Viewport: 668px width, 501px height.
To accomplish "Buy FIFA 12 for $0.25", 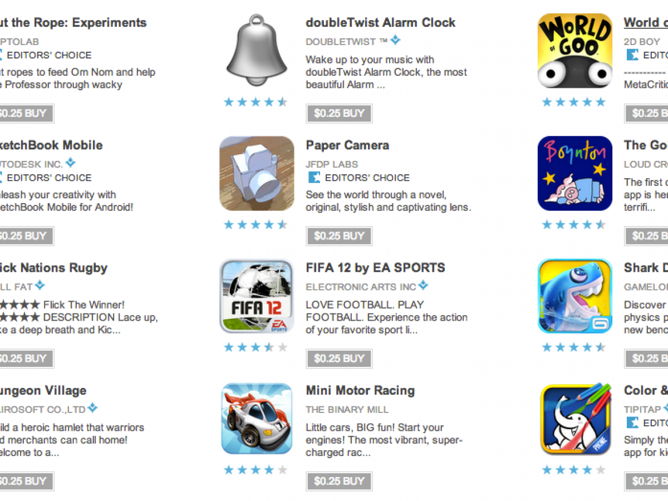I will 339,358.
